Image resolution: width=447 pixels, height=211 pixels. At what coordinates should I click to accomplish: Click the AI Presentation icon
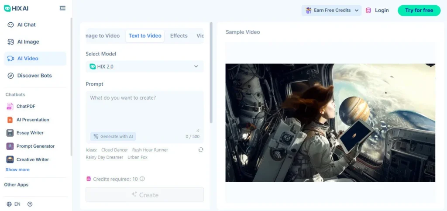click(x=10, y=120)
